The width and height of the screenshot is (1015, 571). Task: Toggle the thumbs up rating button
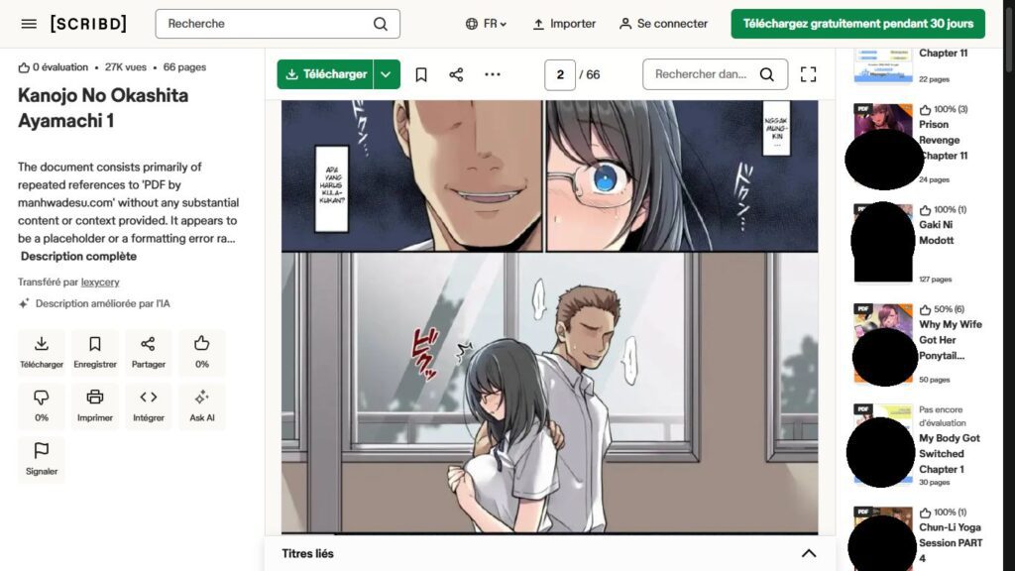pos(202,352)
